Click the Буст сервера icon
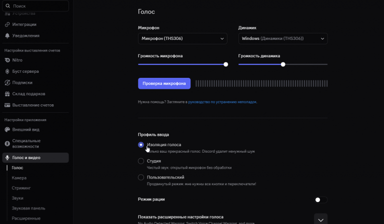This screenshot has height=224, width=384. click(x=7, y=71)
